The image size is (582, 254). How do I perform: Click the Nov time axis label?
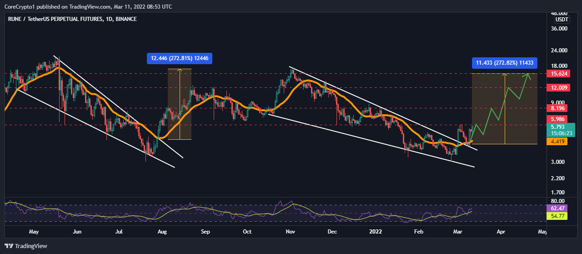pyautogui.click(x=290, y=232)
